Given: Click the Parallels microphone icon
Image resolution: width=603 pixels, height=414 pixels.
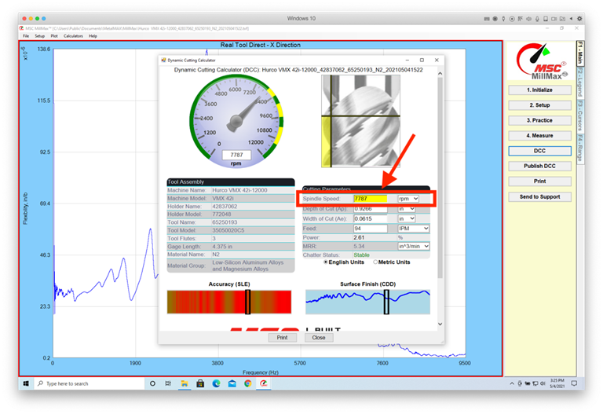Looking at the screenshot, I should point(537,19).
